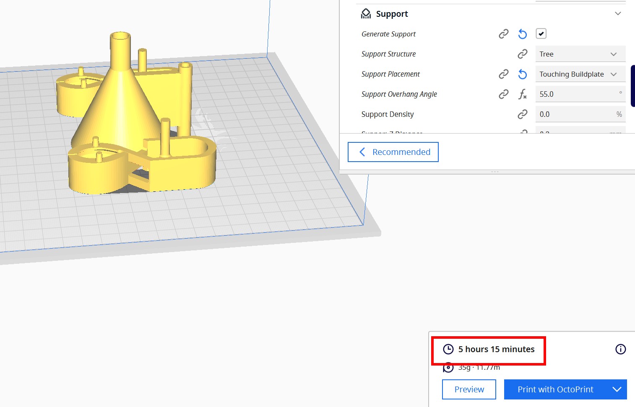Uncheck the Generate Support checkbox

541,34
